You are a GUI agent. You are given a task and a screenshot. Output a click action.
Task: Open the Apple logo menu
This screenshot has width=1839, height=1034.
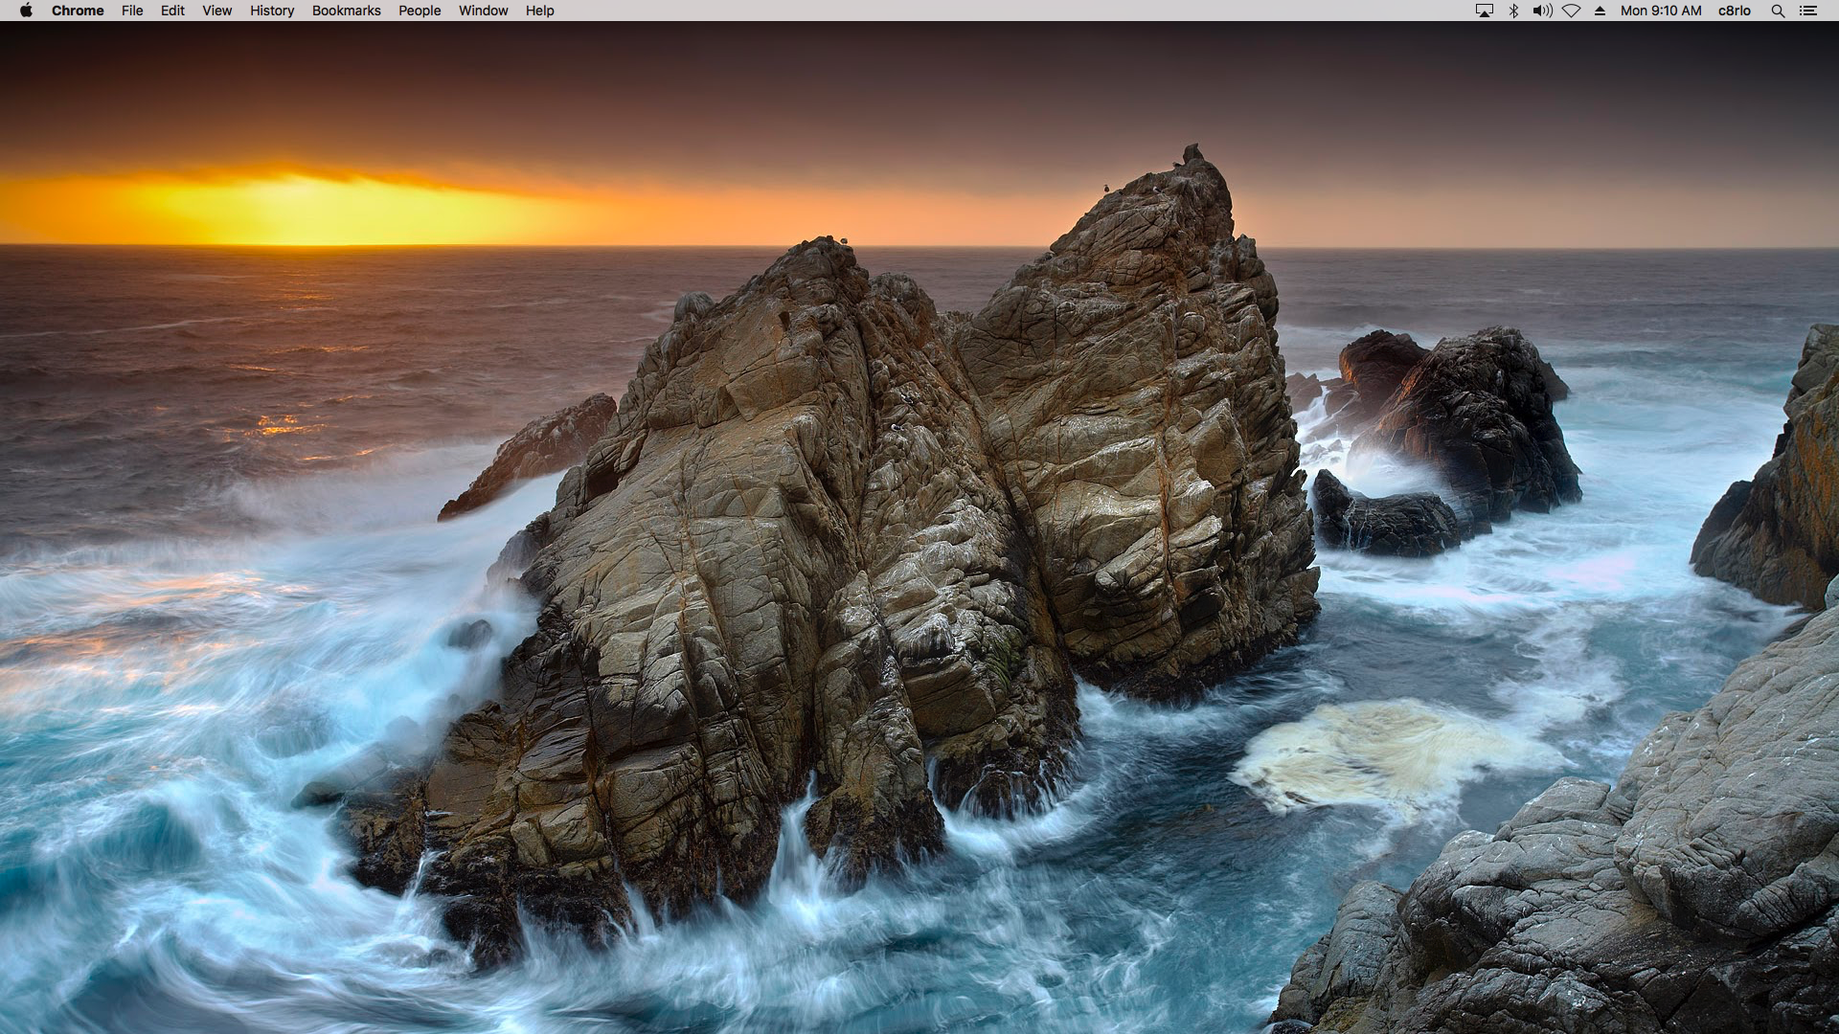coord(26,11)
